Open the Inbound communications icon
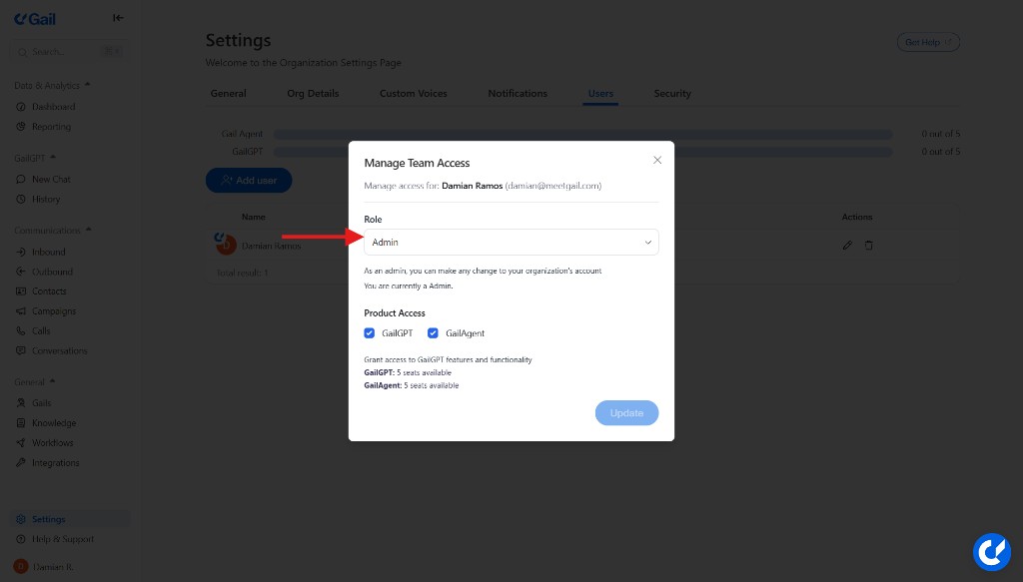 tap(22, 252)
